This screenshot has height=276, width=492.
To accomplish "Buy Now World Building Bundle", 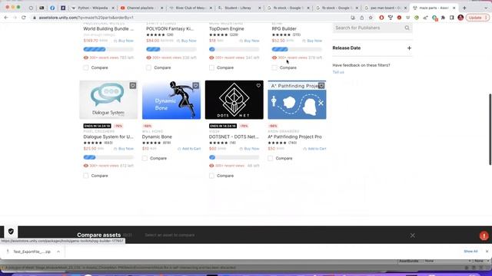I will tap(124, 41).
